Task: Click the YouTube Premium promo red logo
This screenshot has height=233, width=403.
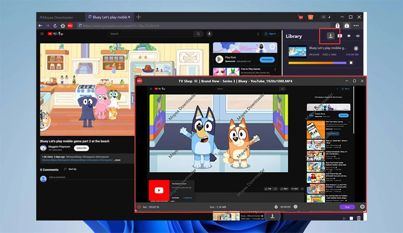Action: click(x=159, y=190)
